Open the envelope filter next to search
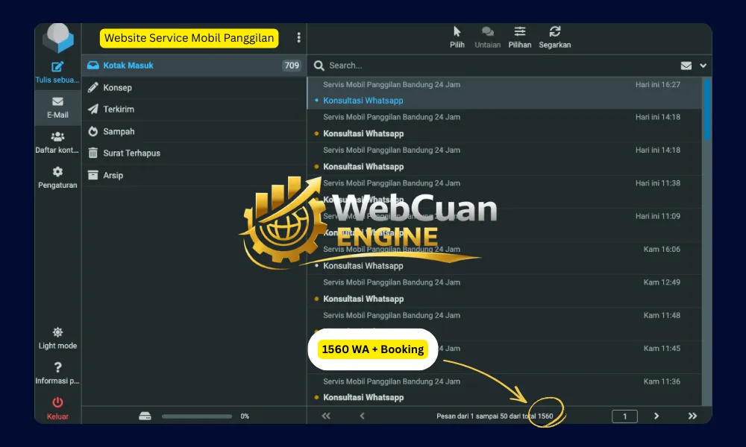Screen dimensions: 746x447 point(686,66)
